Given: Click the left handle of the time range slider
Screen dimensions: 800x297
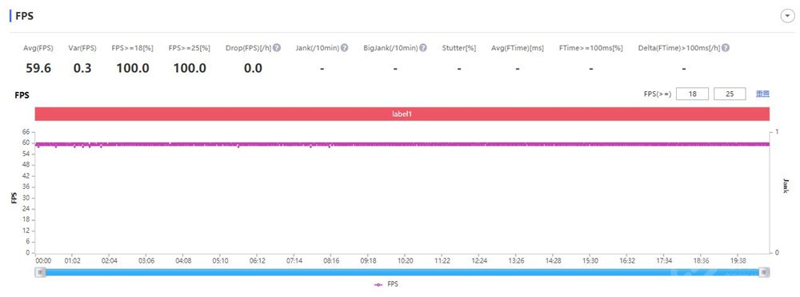Looking at the screenshot, I should (x=40, y=272).
